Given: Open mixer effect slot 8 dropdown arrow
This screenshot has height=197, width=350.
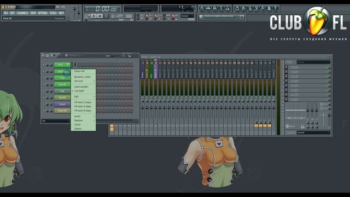Looking at the screenshot, I should 287,100.
